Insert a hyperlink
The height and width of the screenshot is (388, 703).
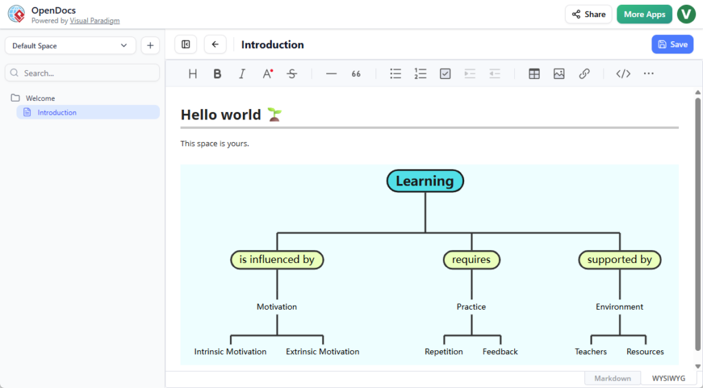pos(584,74)
